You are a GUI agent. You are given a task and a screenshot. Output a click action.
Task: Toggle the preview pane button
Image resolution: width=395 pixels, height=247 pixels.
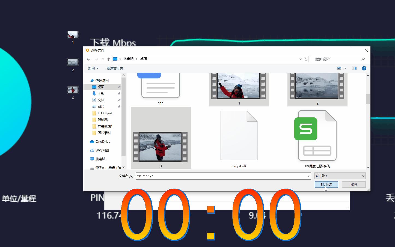click(x=354, y=68)
